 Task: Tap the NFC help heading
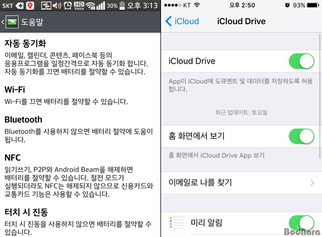tap(12, 158)
